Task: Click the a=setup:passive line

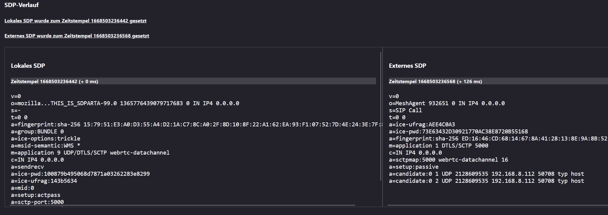Action: (x=414, y=167)
